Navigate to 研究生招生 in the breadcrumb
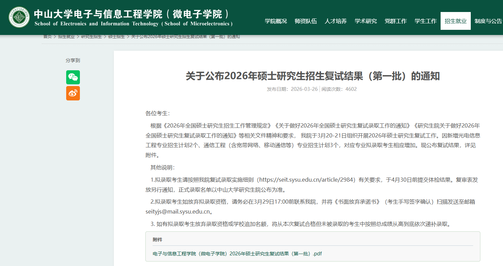This screenshot has width=503, height=266. (91, 37)
